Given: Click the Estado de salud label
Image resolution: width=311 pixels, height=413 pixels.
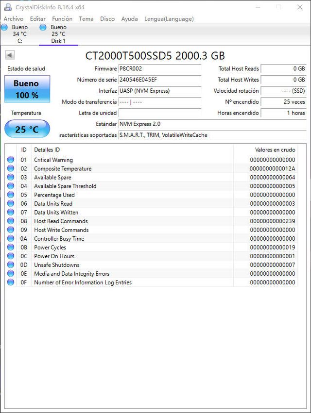Looking at the screenshot, I should pos(26,69).
